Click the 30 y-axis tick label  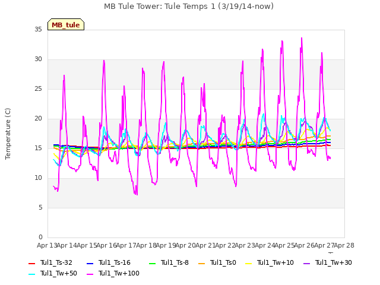(38, 59)
